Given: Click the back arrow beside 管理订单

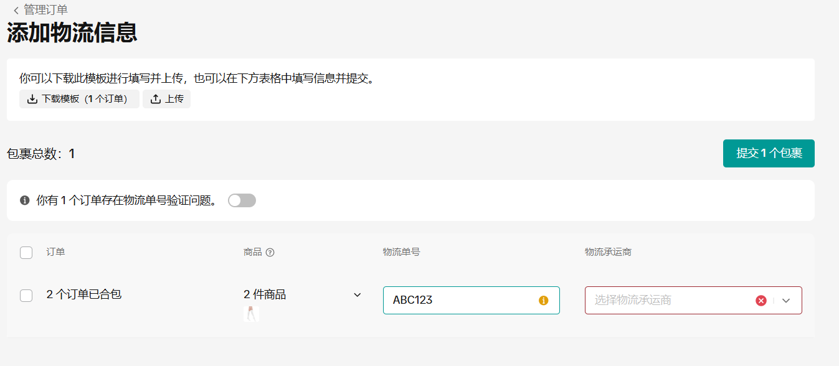Looking at the screenshot, I should 16,11.
